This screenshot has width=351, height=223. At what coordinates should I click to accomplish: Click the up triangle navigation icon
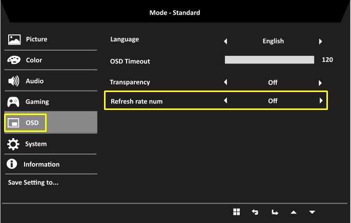coord(294,212)
